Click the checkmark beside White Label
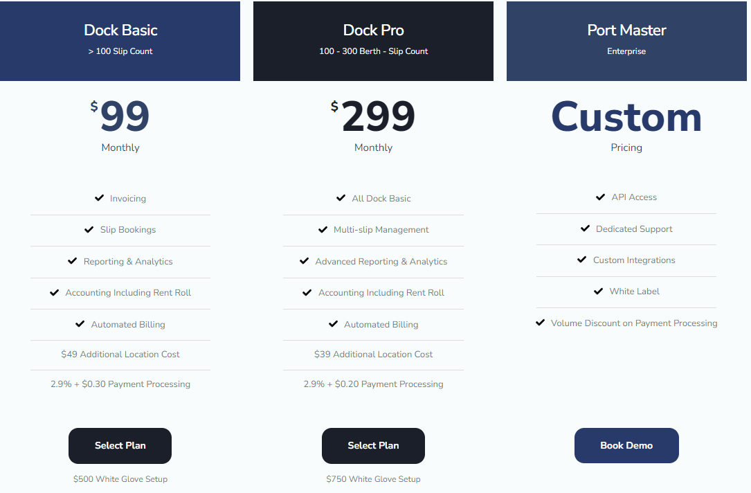This screenshot has height=493, width=751. coord(599,292)
